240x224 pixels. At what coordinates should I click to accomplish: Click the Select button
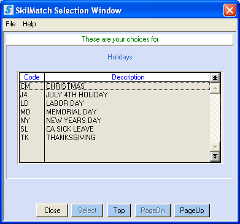[x=87, y=211]
